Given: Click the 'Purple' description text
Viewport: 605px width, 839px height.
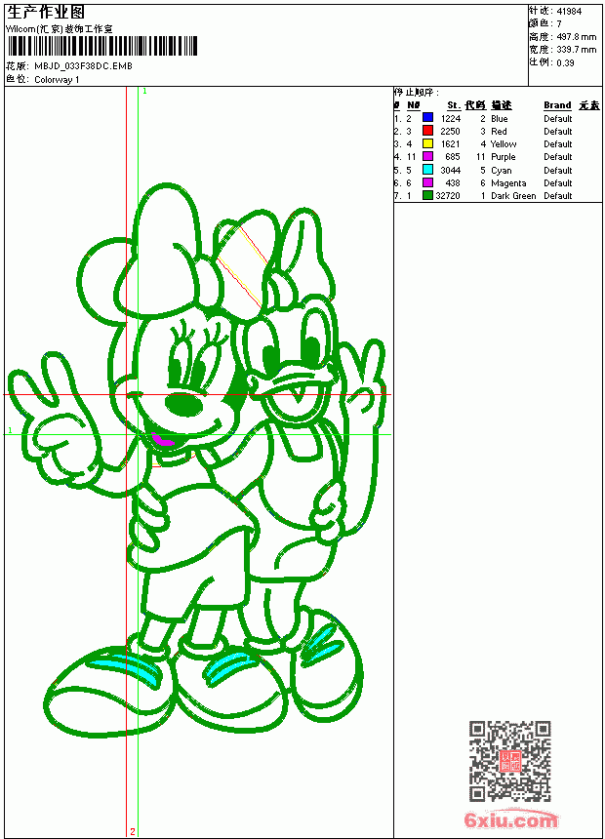Looking at the screenshot, I should click(x=504, y=157).
